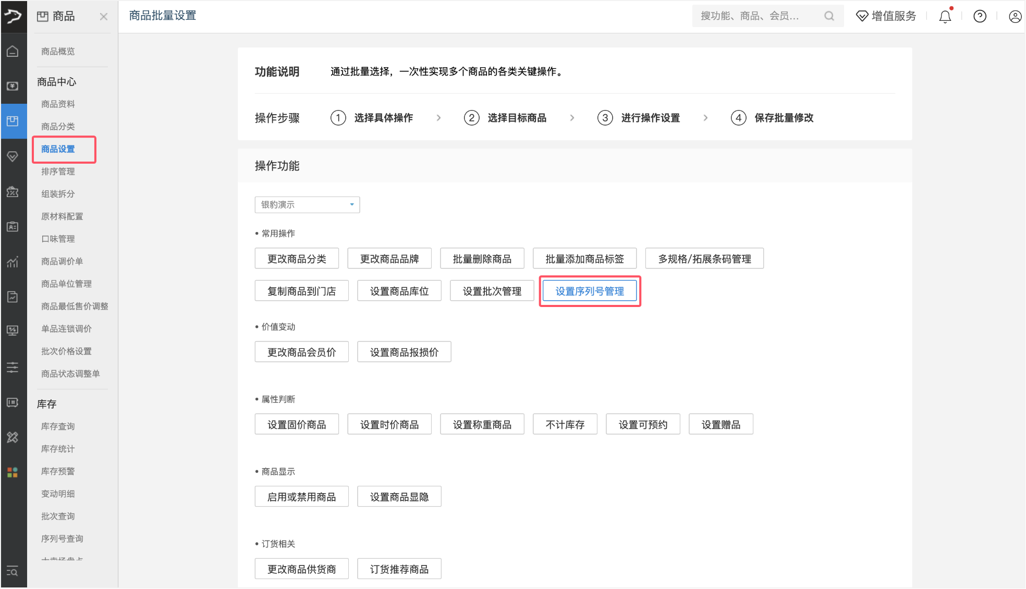Click the highlighted product box icon in the sidebar

point(13,121)
